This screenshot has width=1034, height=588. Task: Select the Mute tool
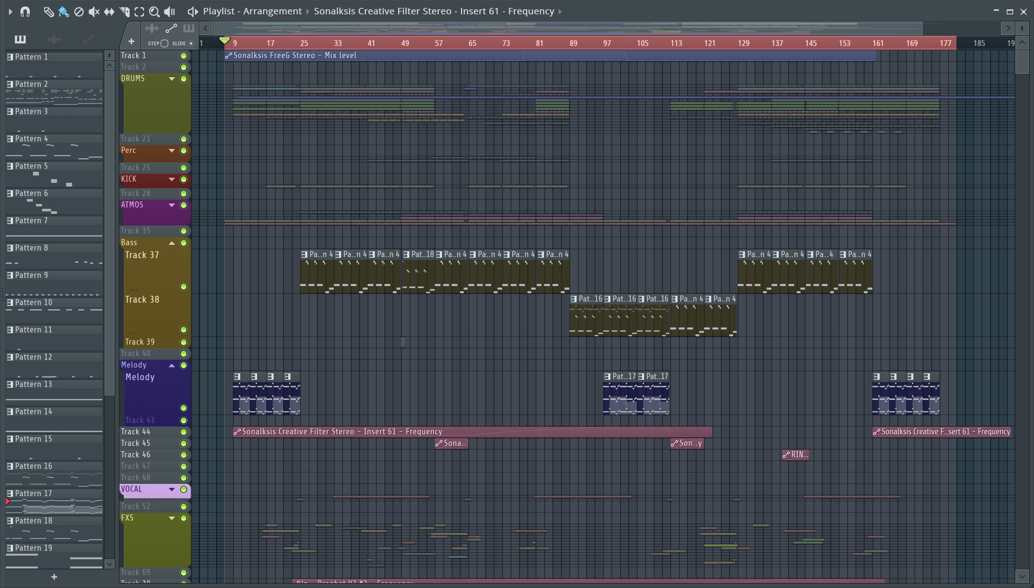coord(94,12)
